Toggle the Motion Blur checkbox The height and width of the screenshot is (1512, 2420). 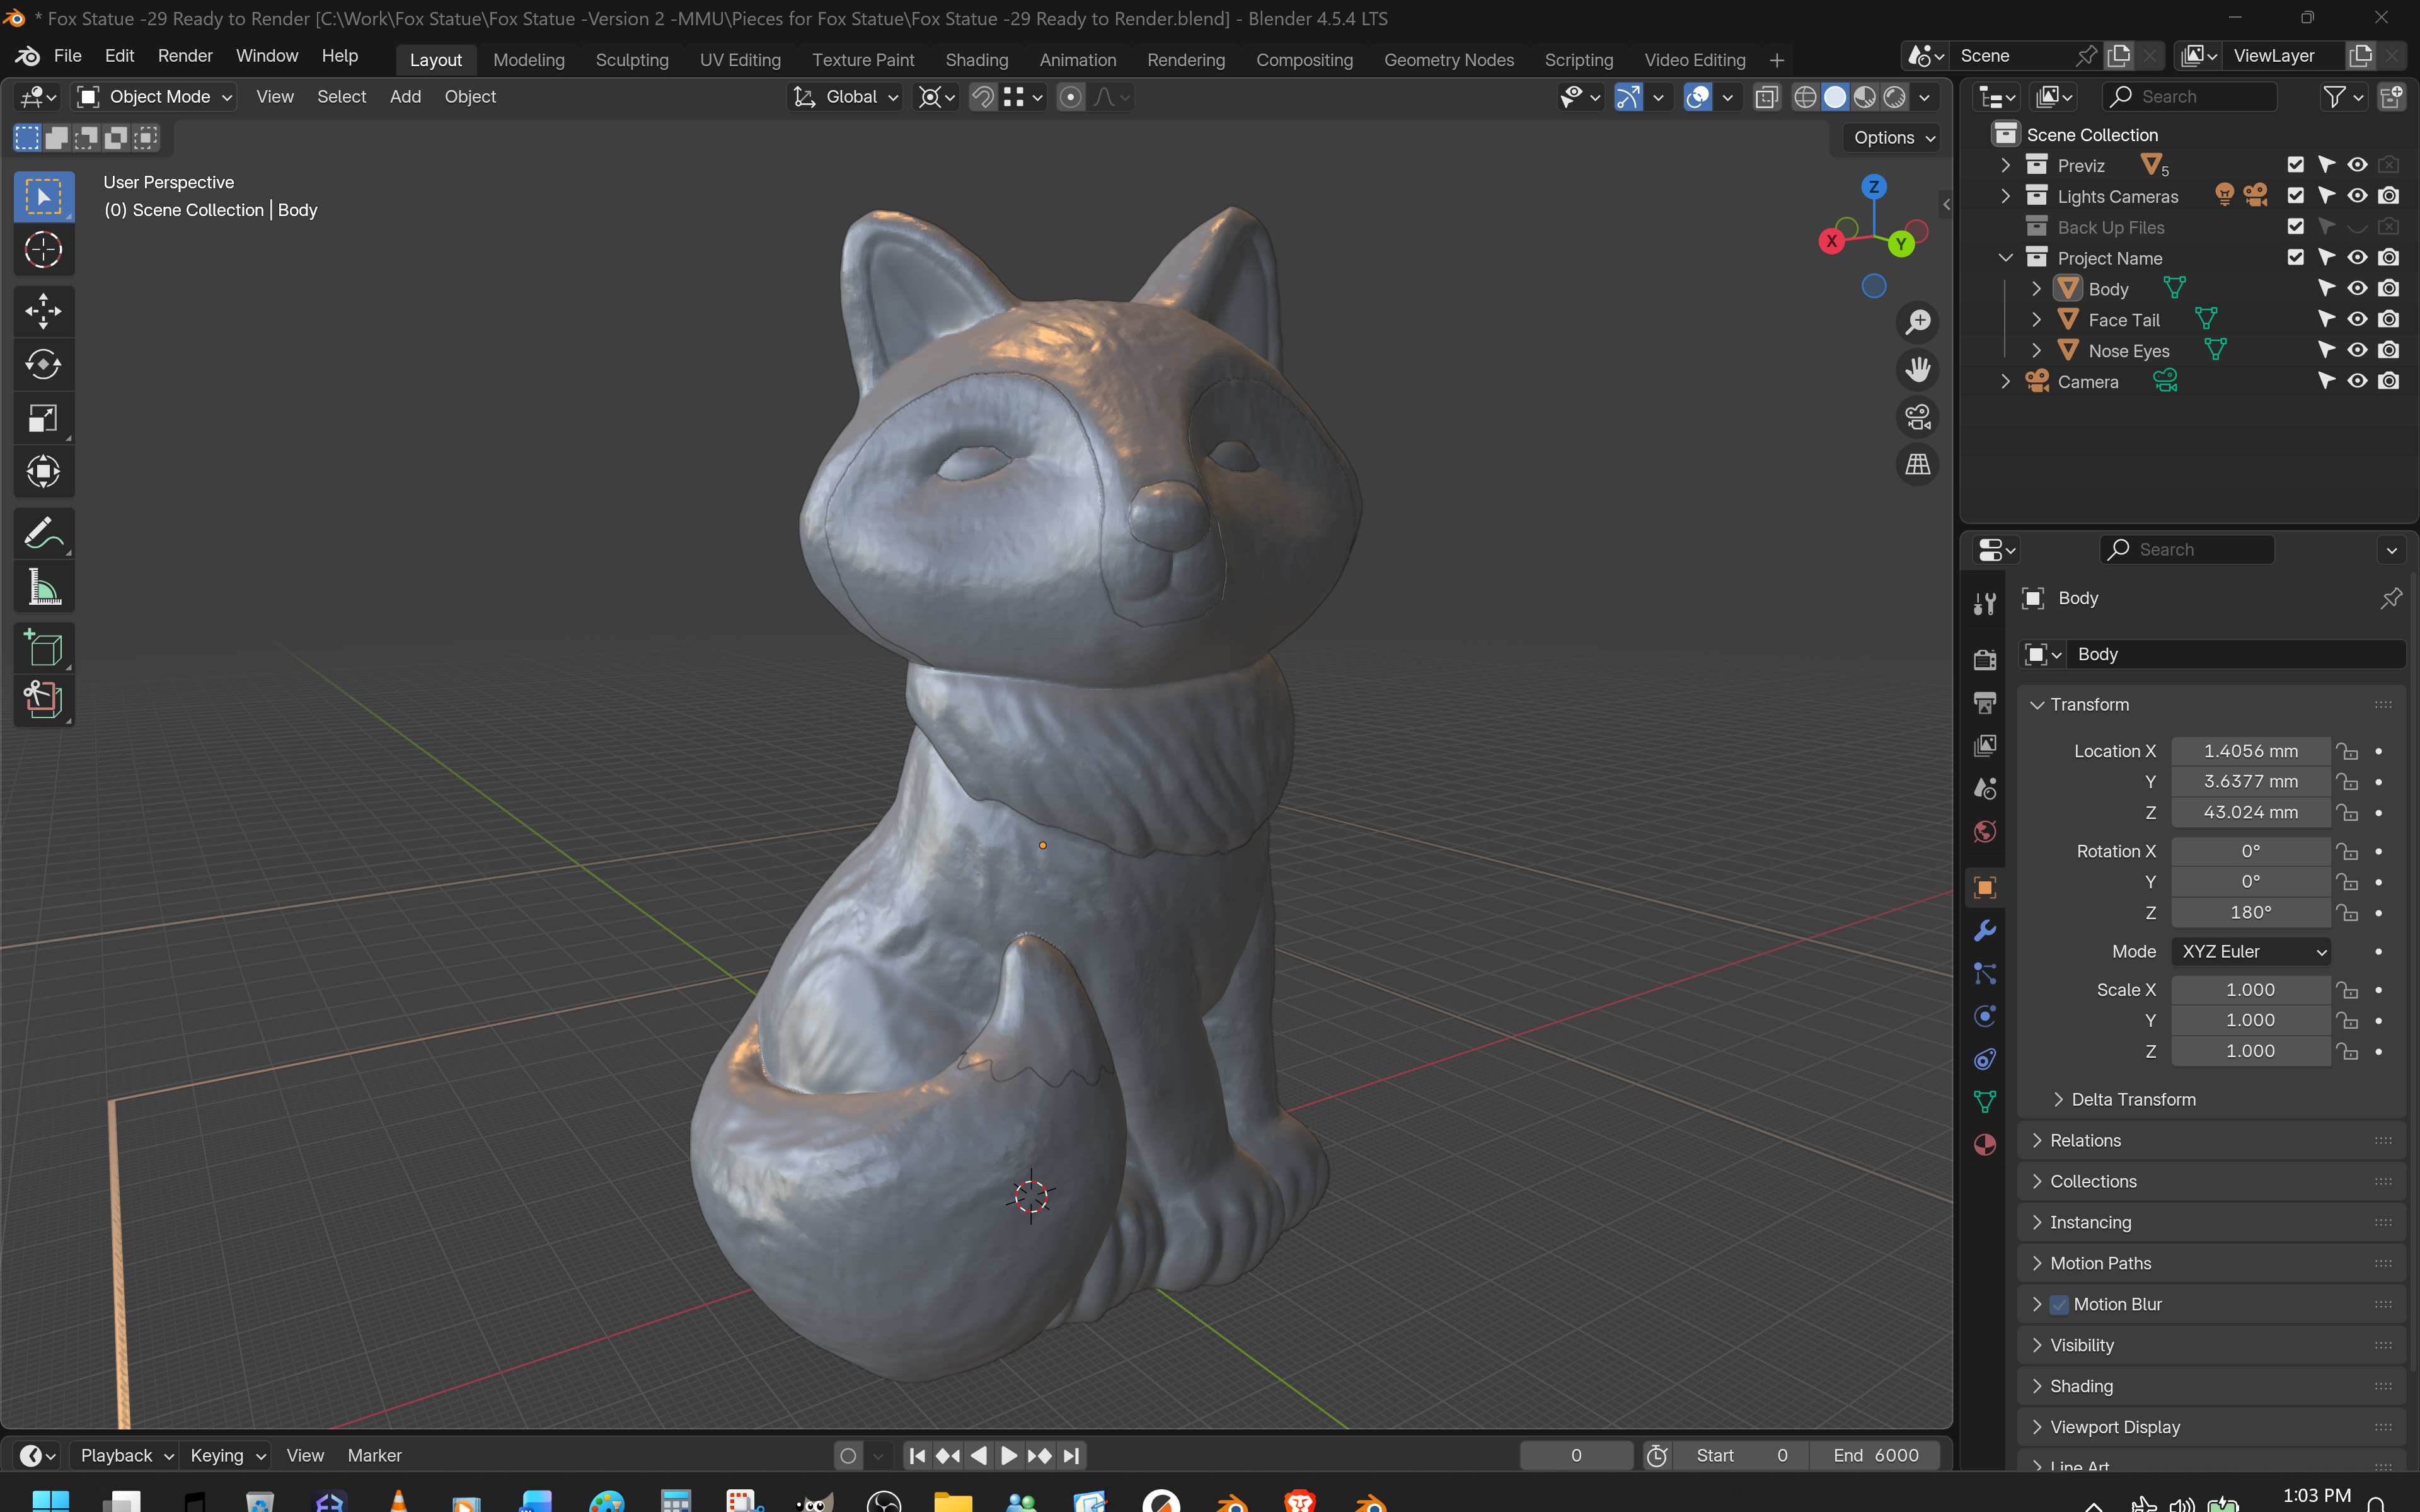(2059, 1304)
